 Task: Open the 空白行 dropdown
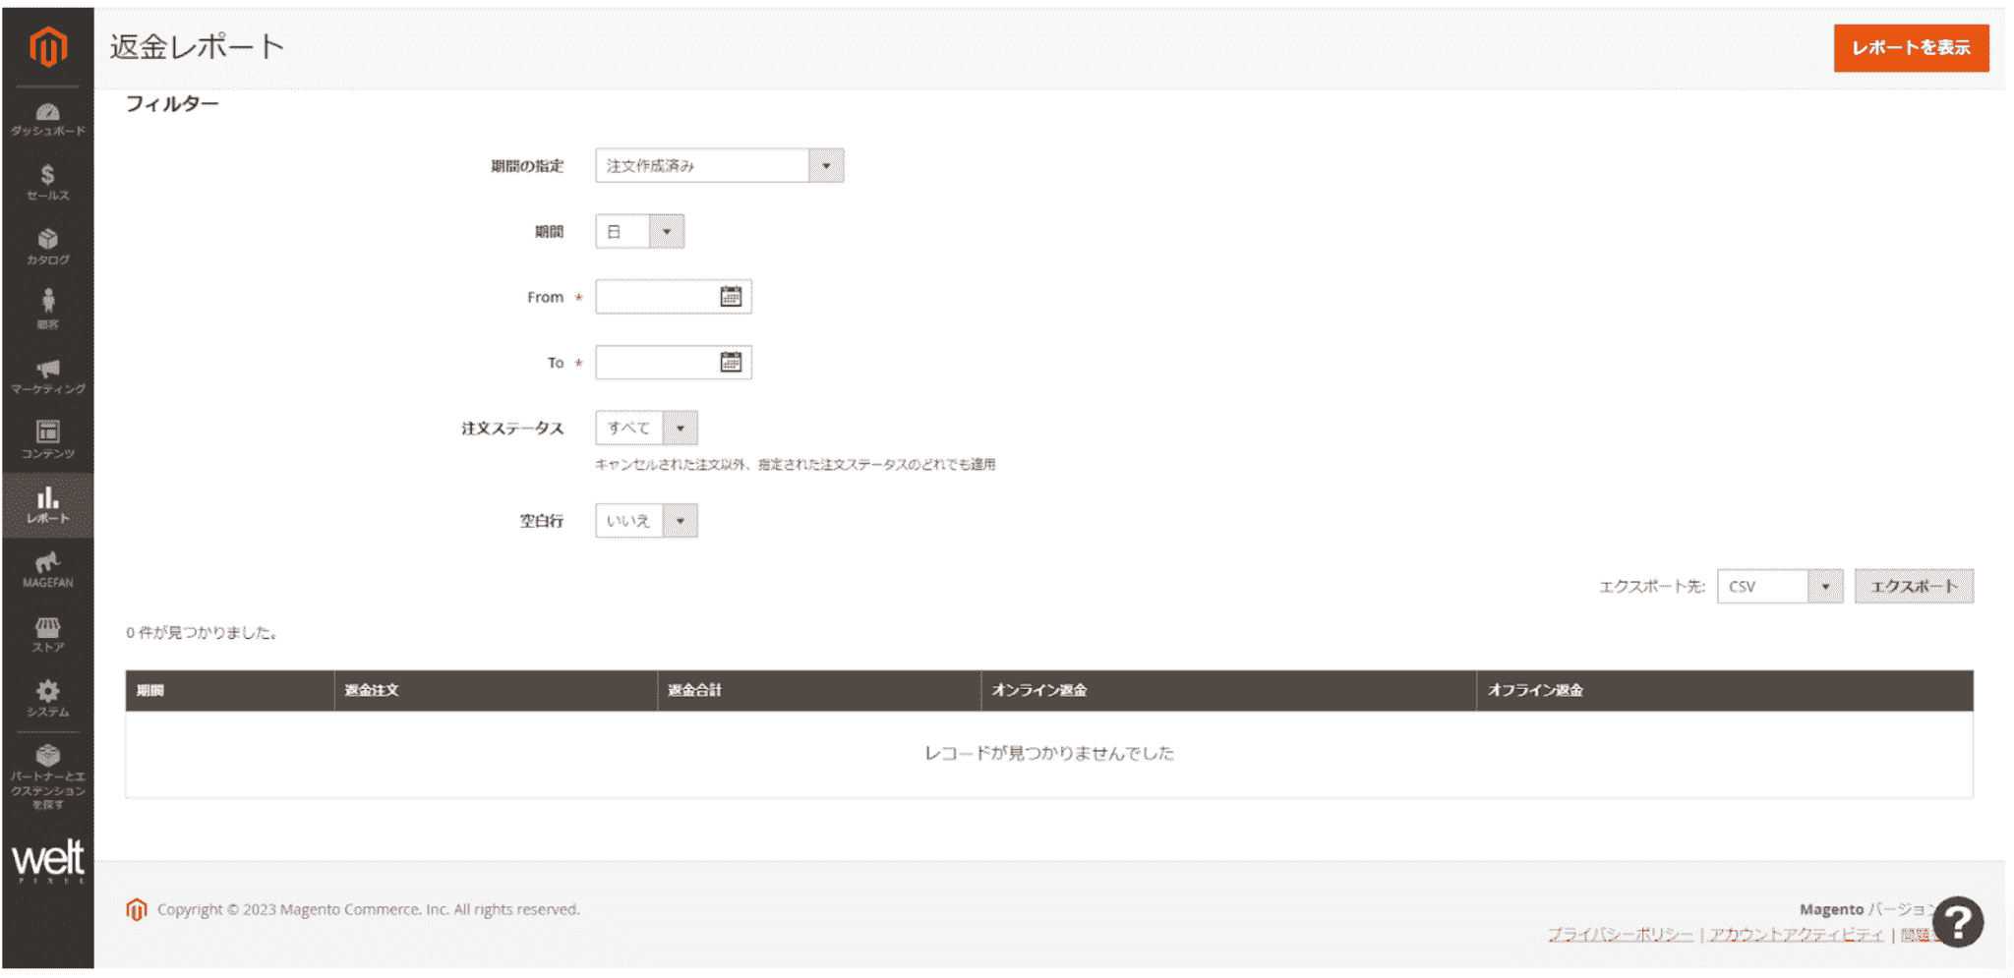point(680,520)
